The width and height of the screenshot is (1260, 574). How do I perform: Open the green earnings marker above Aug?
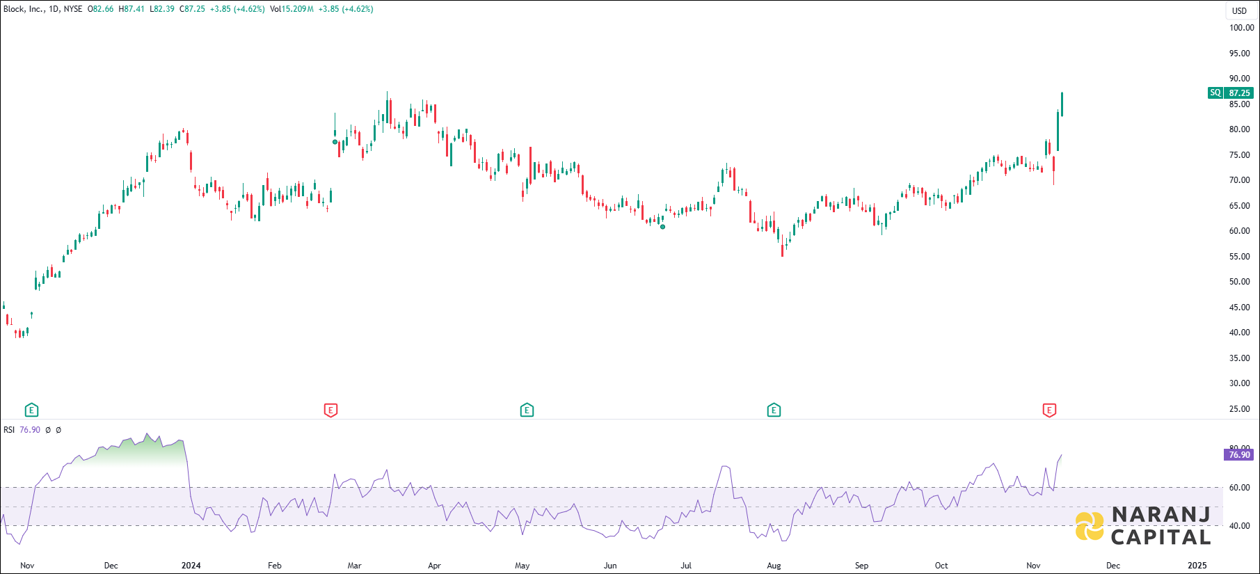pyautogui.click(x=774, y=410)
